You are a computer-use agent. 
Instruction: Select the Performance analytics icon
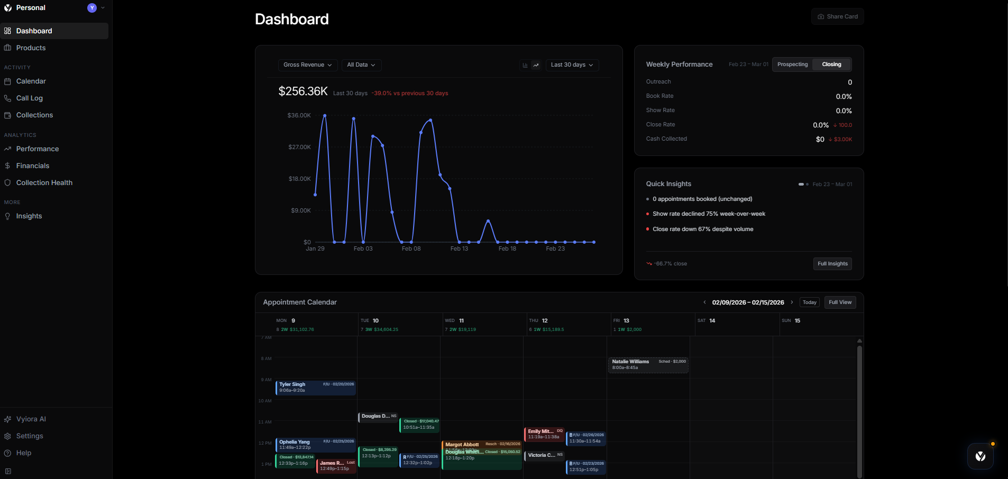click(8, 149)
